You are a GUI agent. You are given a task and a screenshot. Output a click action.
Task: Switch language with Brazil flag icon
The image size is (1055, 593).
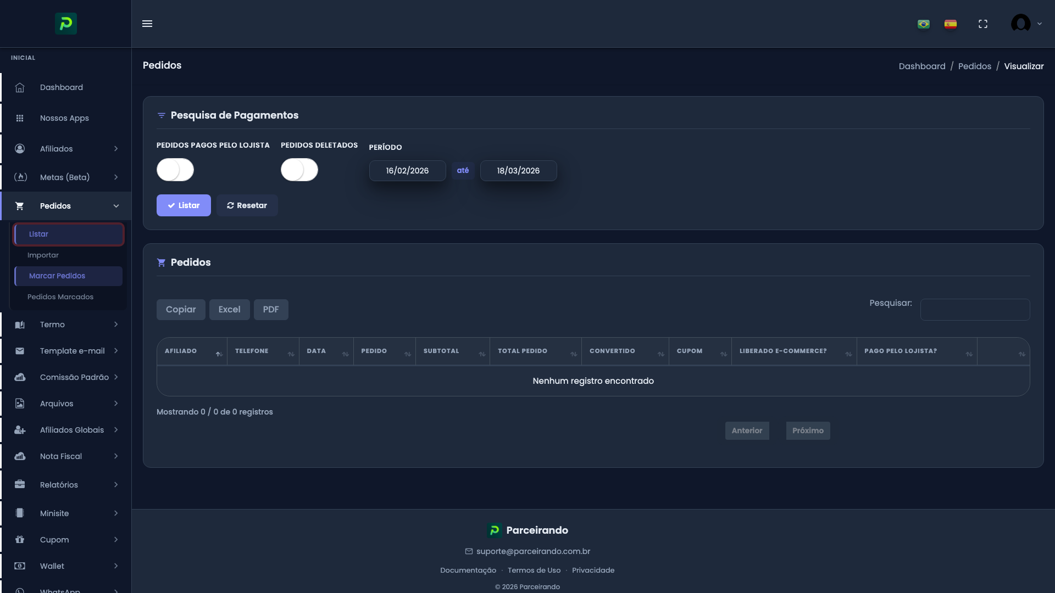coord(924,24)
